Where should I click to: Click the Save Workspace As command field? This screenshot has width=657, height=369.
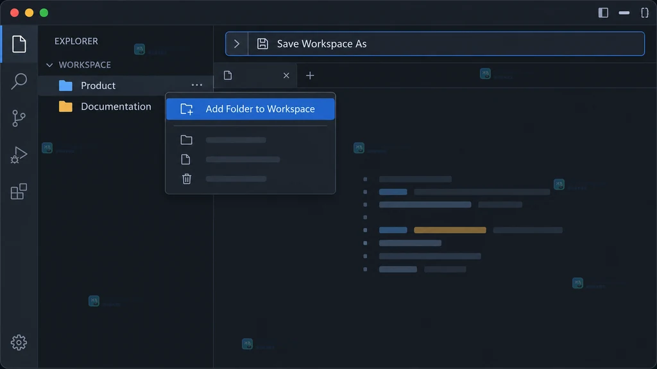(435, 44)
